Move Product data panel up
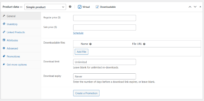204x101 pixels. 190,7
